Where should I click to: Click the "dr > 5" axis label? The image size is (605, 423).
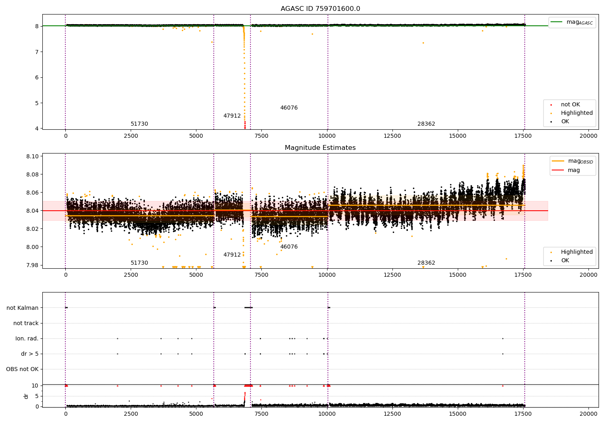(30, 354)
